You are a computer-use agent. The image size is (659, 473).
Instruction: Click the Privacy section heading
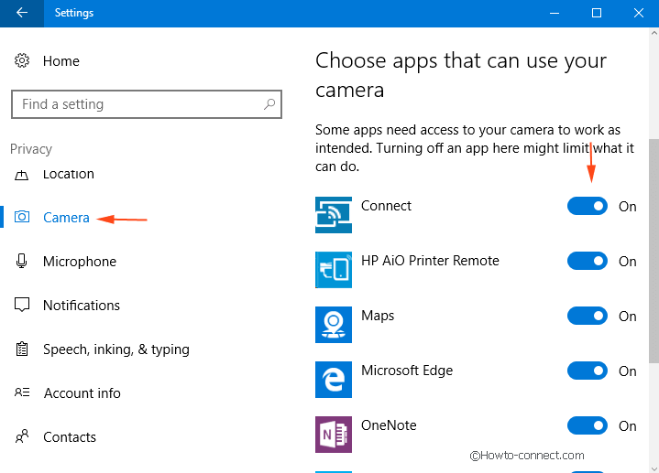click(31, 149)
